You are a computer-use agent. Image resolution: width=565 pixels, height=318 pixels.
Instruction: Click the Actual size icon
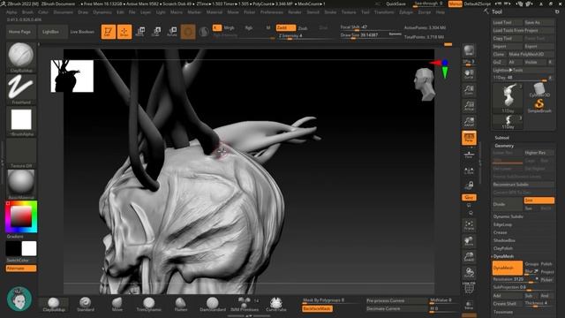coord(469,106)
